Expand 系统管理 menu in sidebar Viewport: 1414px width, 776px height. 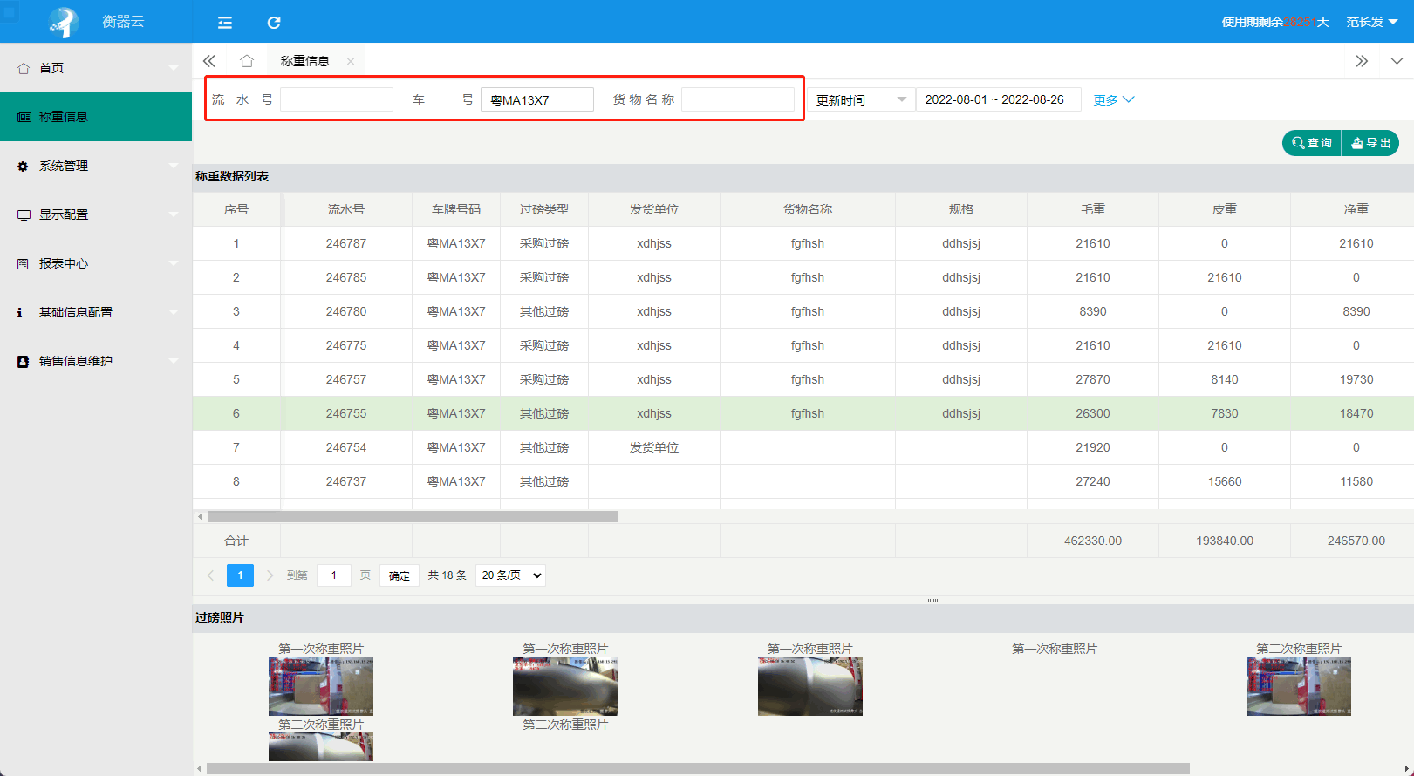(96, 166)
